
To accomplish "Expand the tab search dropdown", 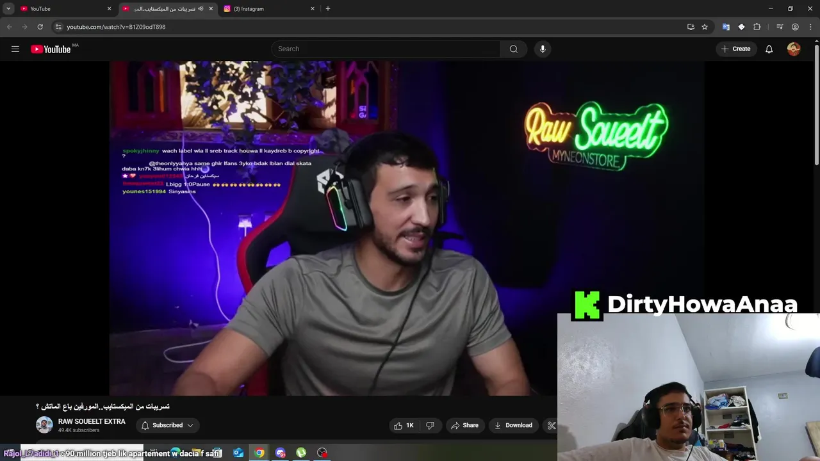I will coord(8,9).
